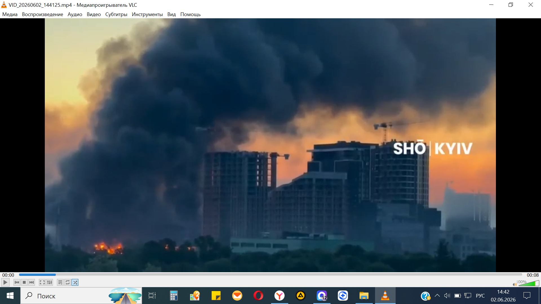Screen dimensions: 541x304
Task: Set the VLC volume slider level
Action: (529, 283)
